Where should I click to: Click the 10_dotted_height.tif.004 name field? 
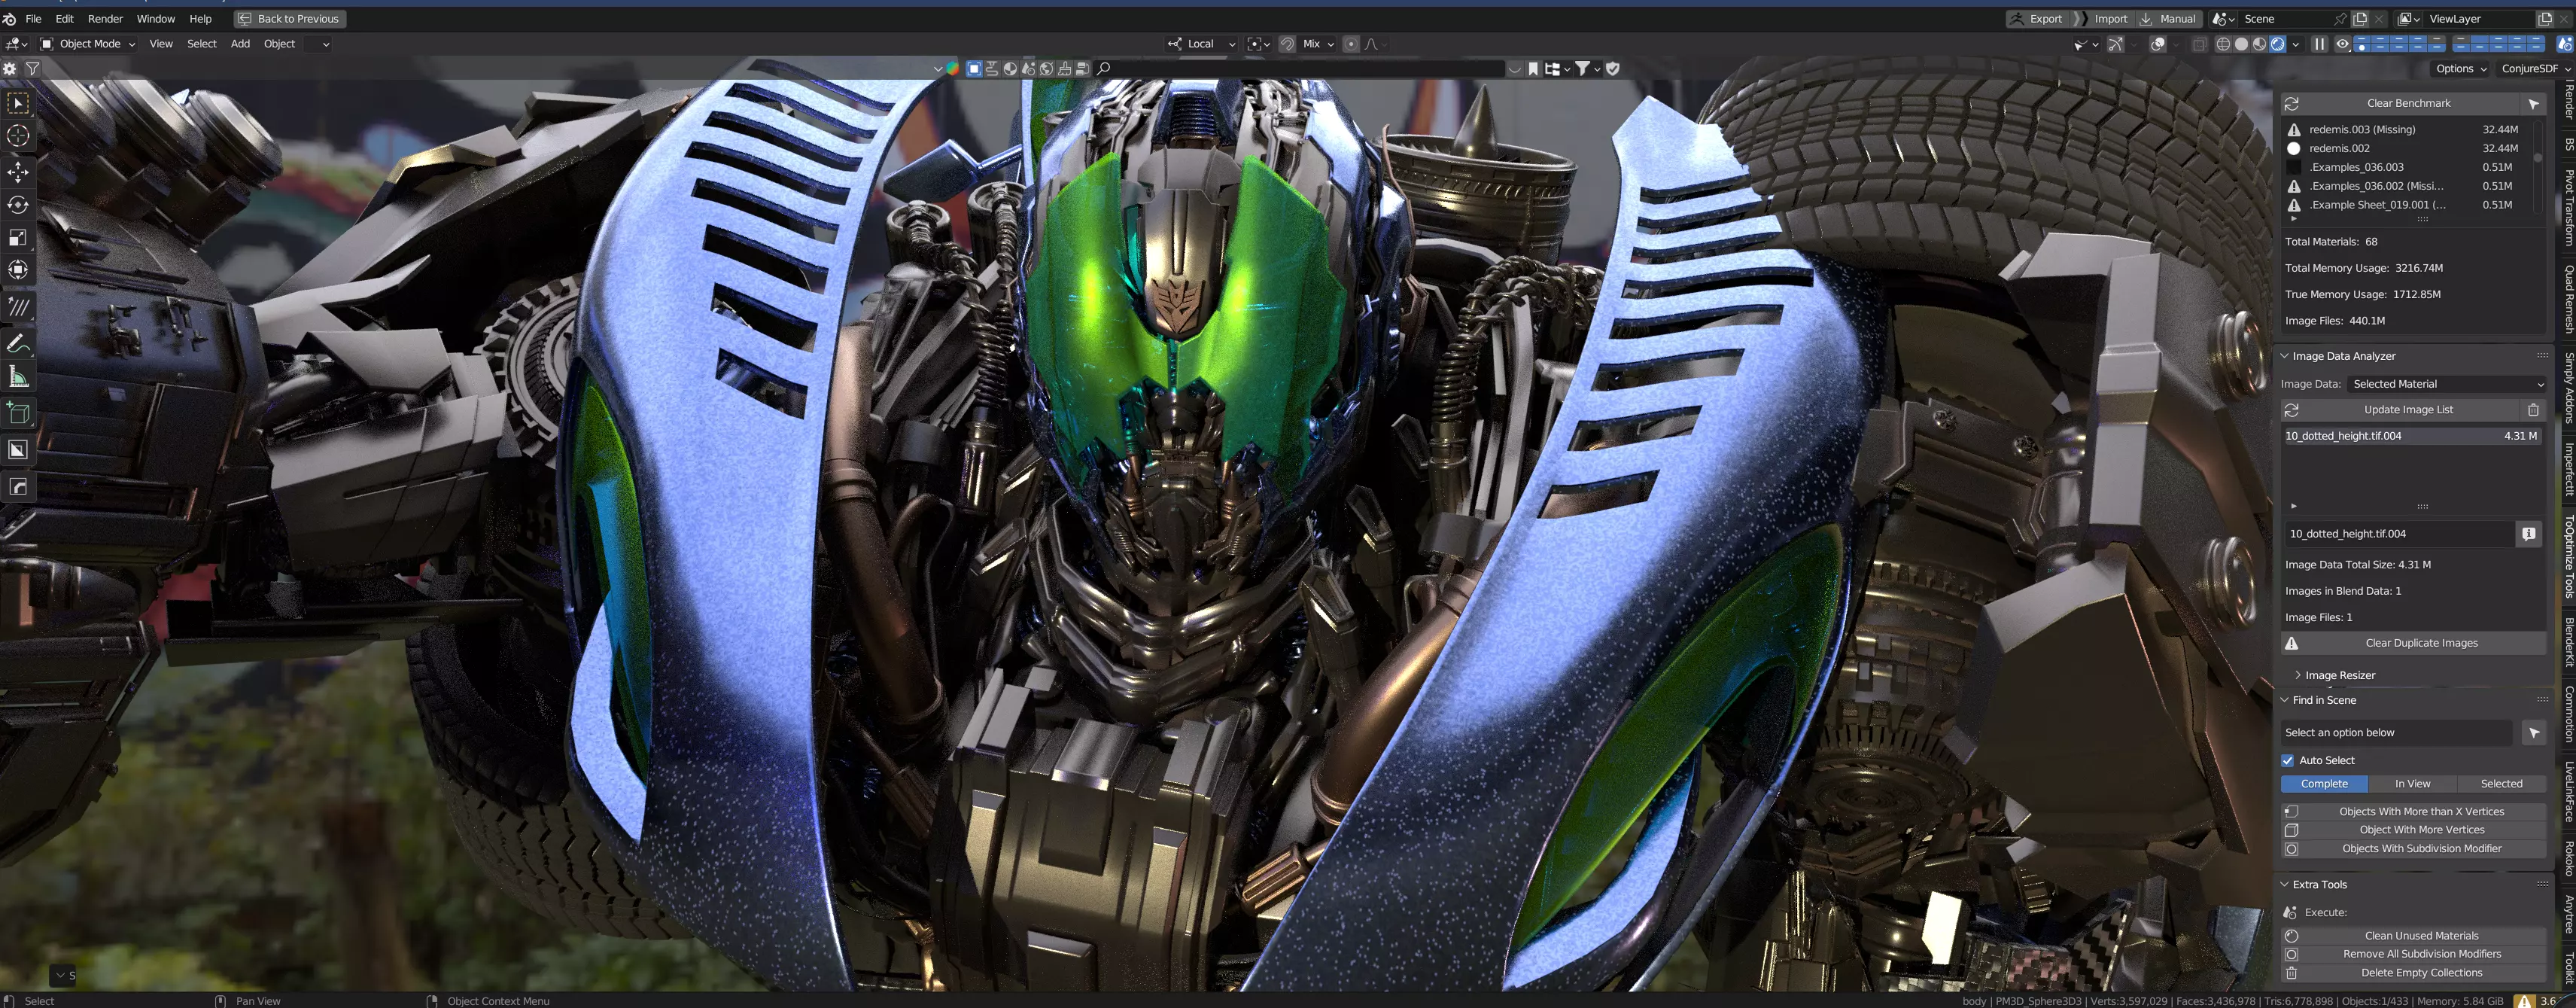(2398, 534)
